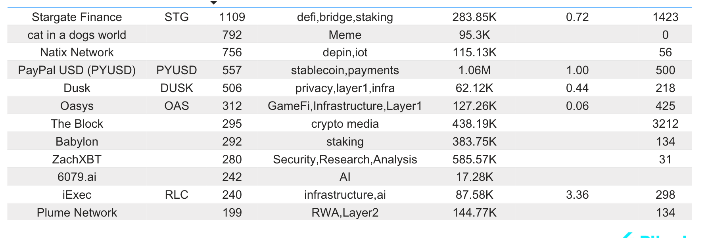Select the cat in a dogs world row

coord(349,35)
